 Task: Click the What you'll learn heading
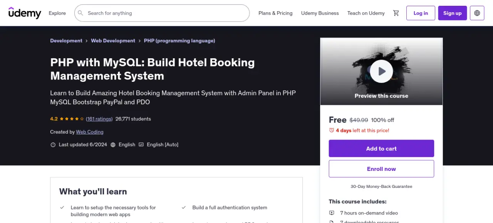click(x=93, y=191)
